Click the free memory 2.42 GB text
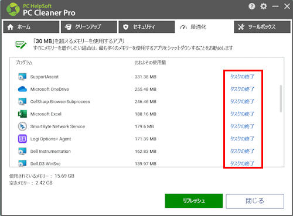 pyautogui.click(x=31, y=183)
